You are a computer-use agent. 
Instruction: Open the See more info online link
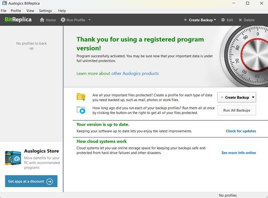click(x=239, y=153)
